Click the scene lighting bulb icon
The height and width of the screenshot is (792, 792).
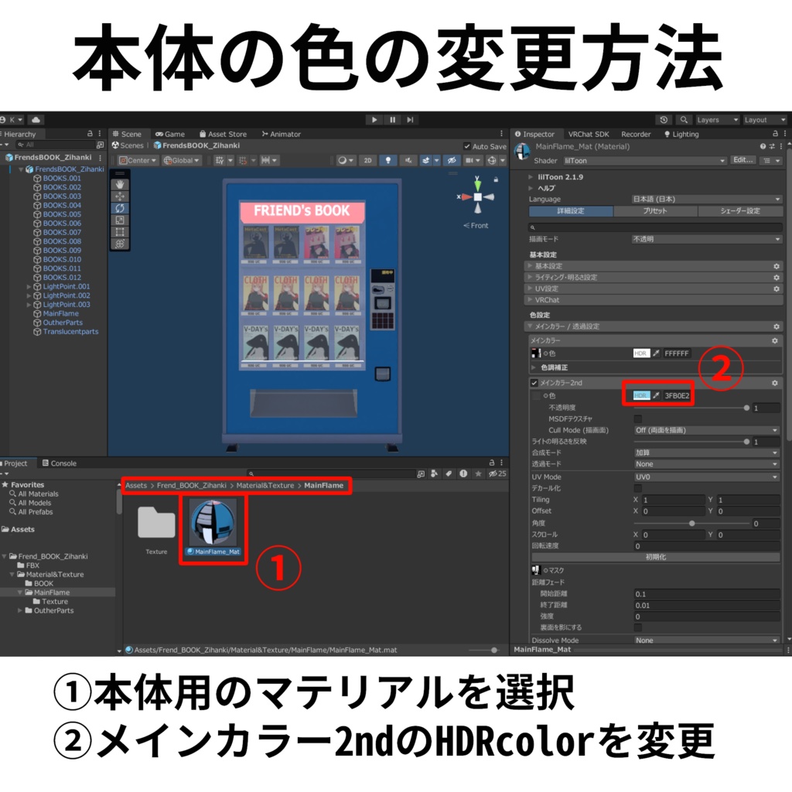[x=388, y=160]
